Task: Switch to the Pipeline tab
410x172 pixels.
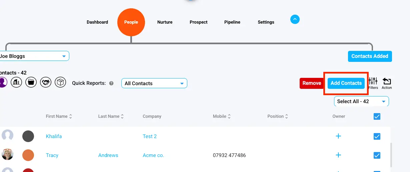Action: pos(232,22)
